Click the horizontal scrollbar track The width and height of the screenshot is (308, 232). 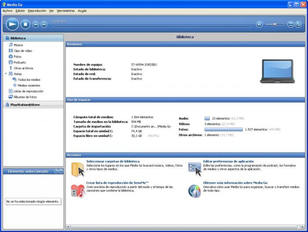click(184, 227)
